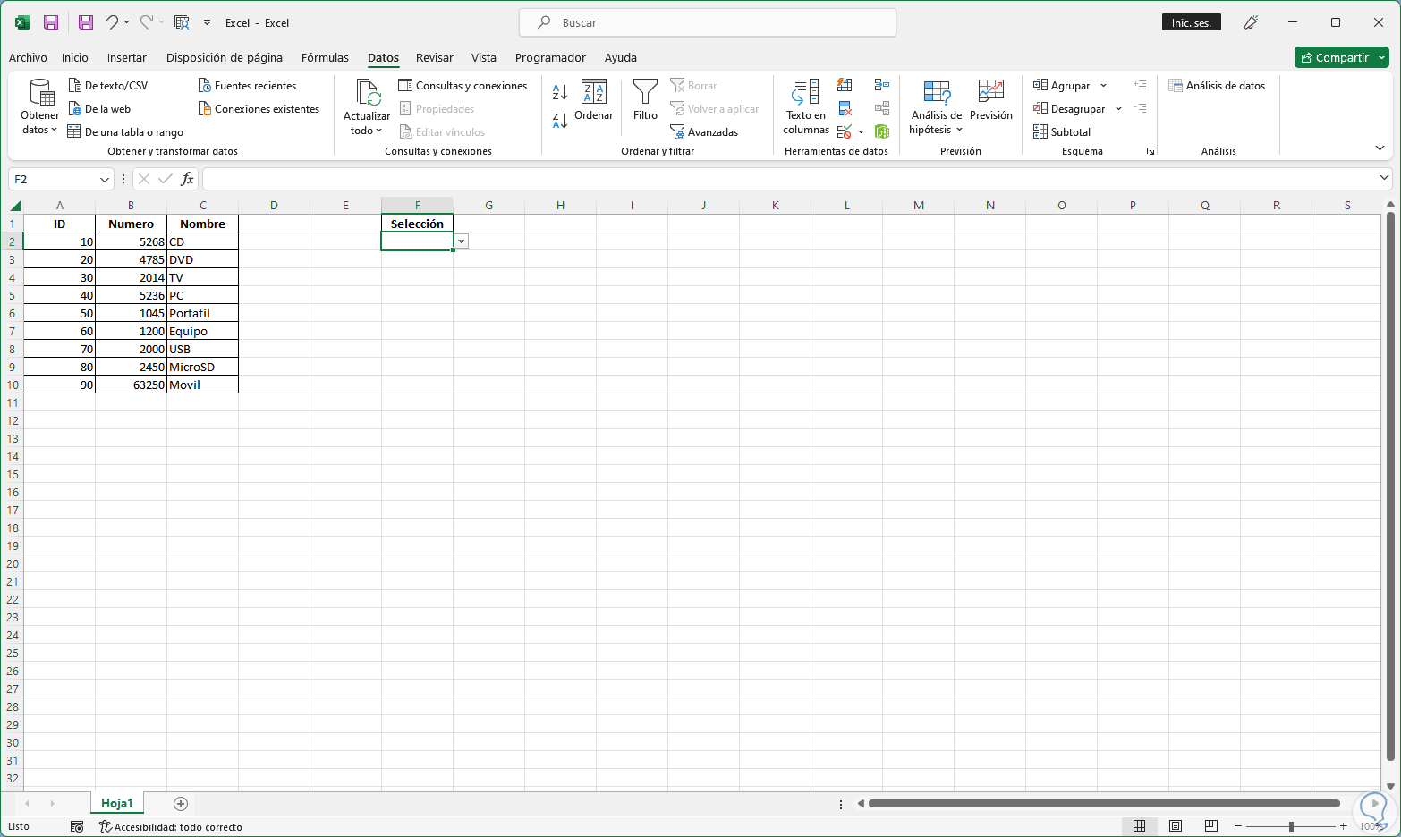Sort descending with the Z-A icon

(x=560, y=121)
